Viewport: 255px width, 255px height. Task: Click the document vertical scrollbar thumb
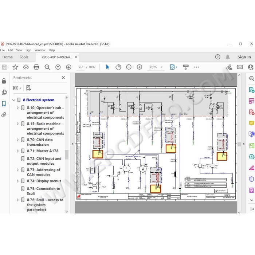coord(239,144)
